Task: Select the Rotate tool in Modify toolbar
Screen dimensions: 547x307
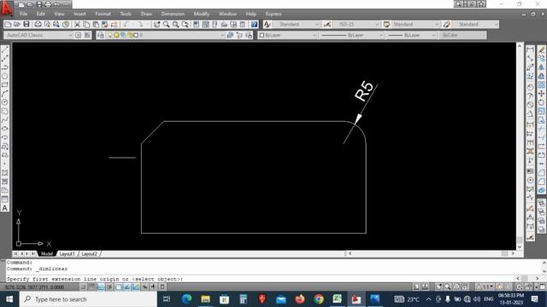Action: pos(541,102)
